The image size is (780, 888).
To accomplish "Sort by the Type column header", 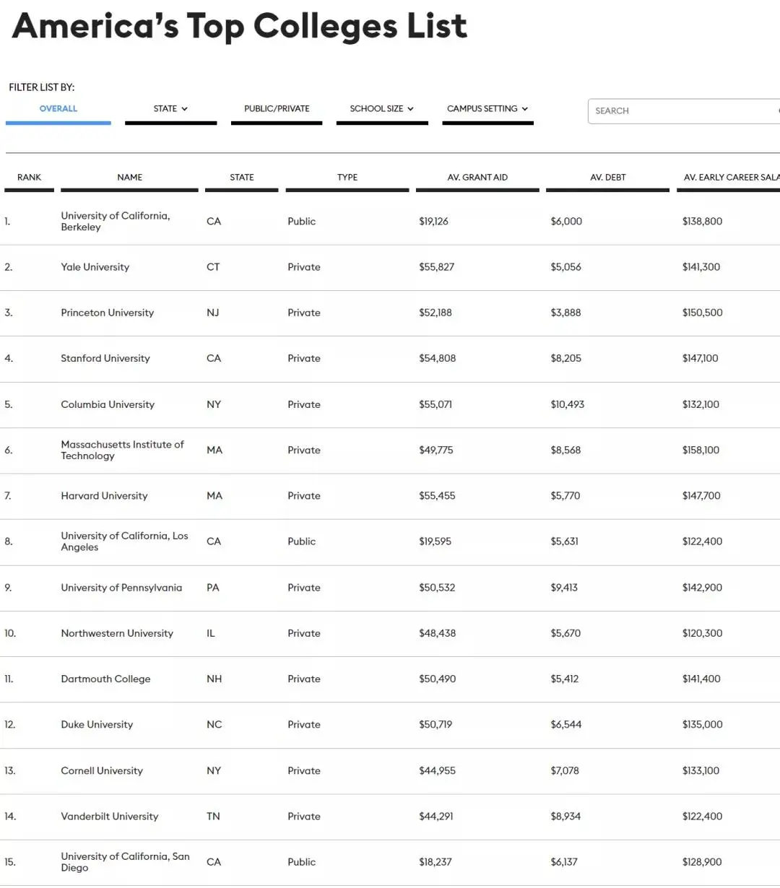I will 347,178.
